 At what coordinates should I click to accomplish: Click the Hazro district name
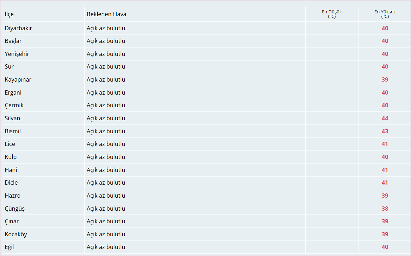point(13,196)
